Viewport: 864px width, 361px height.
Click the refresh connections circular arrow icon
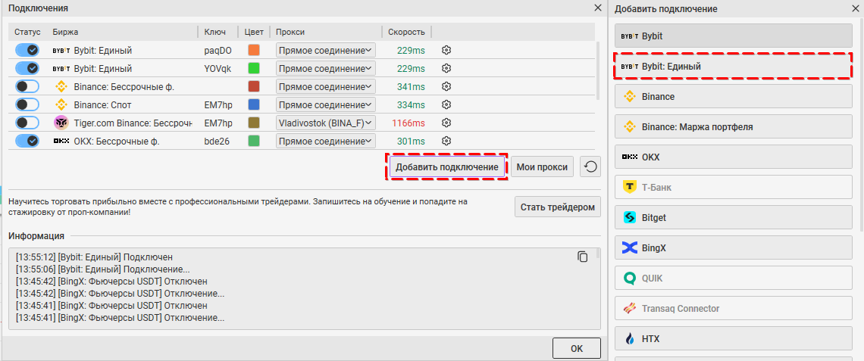point(590,166)
